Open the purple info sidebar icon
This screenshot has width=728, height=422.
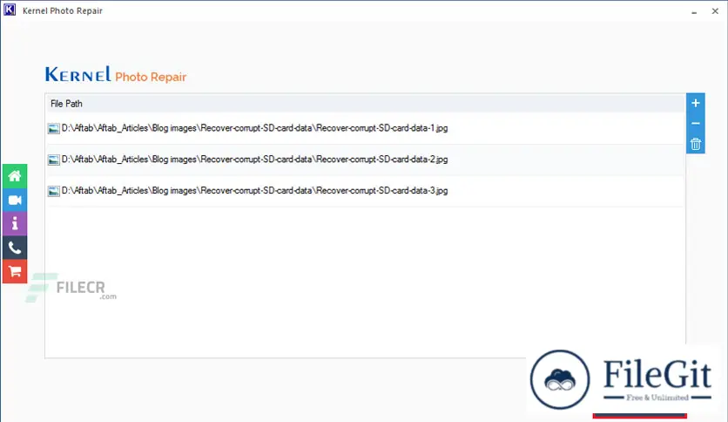(15, 223)
